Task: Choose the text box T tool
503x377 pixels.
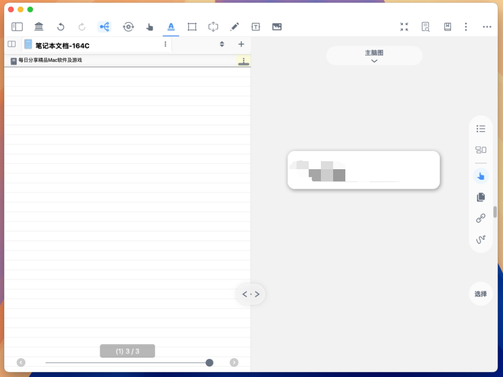Action: [256, 27]
